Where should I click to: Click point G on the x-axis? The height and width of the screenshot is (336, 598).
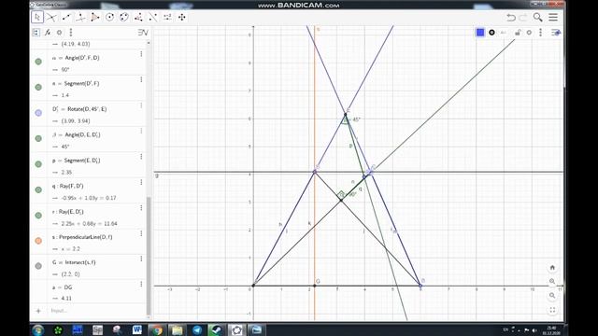(315, 286)
